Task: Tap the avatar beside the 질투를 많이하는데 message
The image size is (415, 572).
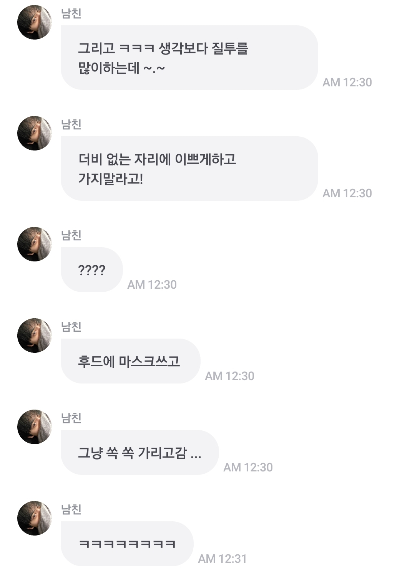Action: point(35,22)
